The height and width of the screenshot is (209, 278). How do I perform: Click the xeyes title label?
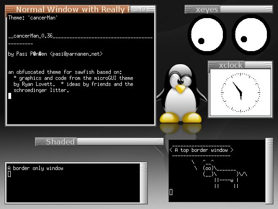[207, 9]
